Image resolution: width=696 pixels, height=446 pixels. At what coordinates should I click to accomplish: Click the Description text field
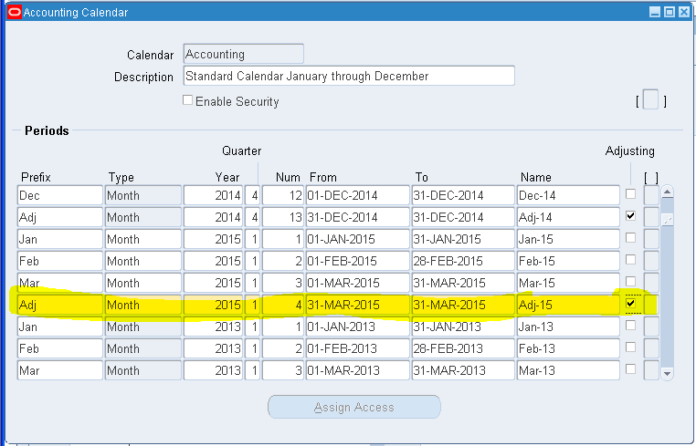click(349, 76)
